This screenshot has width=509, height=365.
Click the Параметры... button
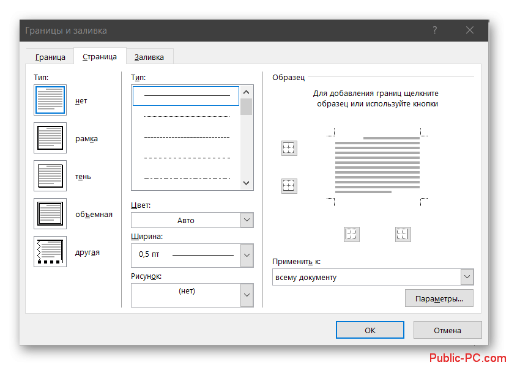point(439,298)
